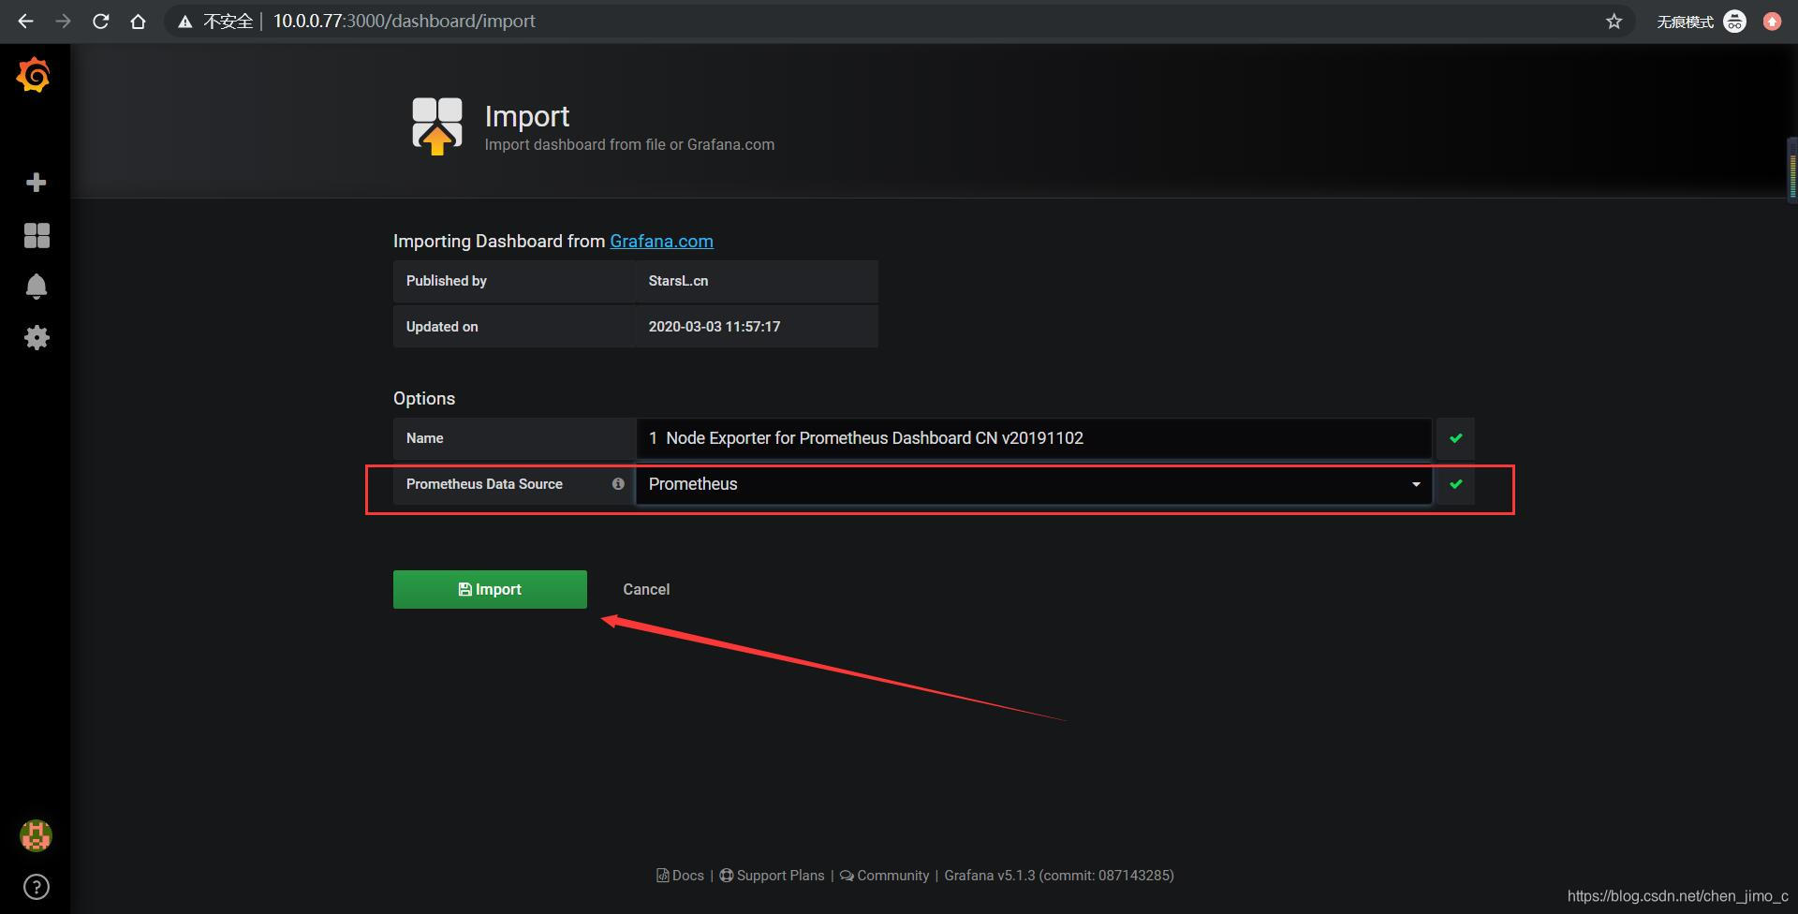The image size is (1798, 914).
Task: Click the info icon beside Prometheus Data Source
Action: coord(618,484)
